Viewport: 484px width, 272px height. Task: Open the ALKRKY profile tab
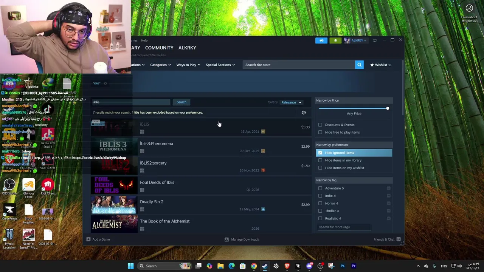[x=187, y=48]
